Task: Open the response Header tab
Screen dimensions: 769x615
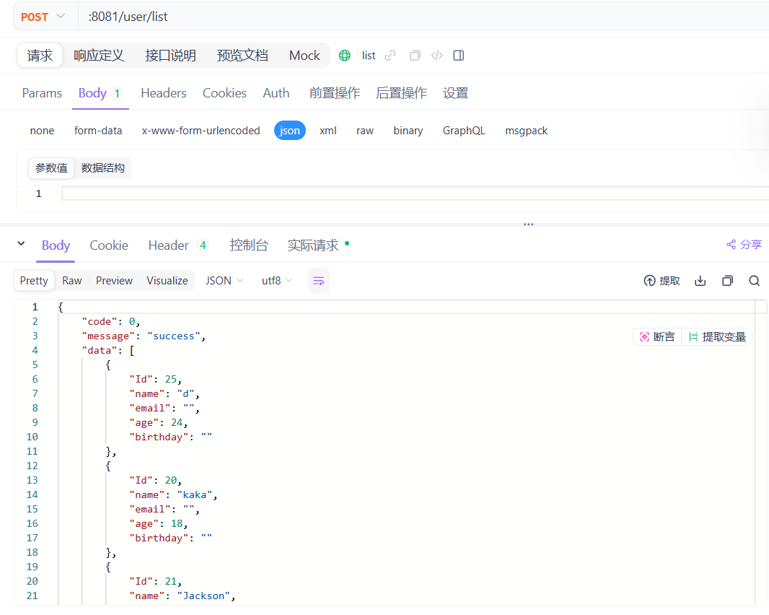Action: tap(177, 245)
